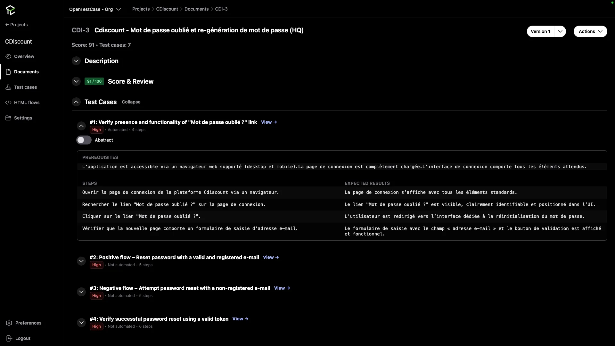Open the OpenTestCase - Org organization dropdown
Viewport: 615px width, 346px height.
click(x=95, y=9)
